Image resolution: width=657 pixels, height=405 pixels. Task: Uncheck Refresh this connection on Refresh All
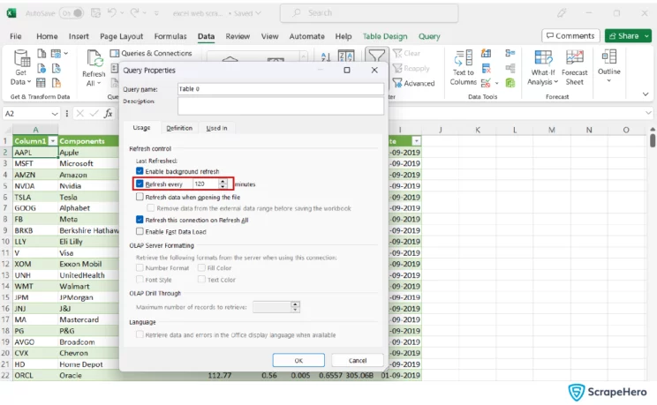click(140, 220)
